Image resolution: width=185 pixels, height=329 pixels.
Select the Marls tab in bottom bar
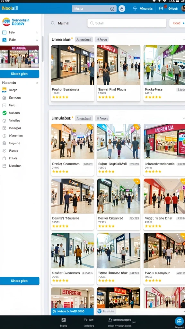pos(64,322)
